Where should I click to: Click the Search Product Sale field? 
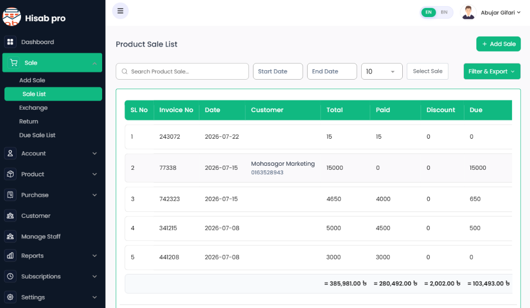click(182, 71)
